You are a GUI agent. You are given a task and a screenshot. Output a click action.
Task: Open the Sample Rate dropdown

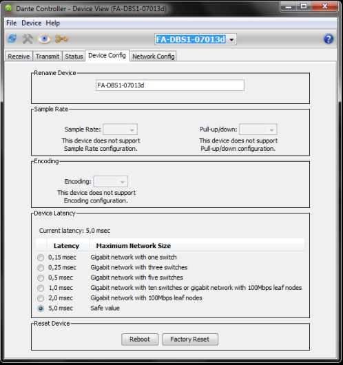pyautogui.click(x=120, y=129)
